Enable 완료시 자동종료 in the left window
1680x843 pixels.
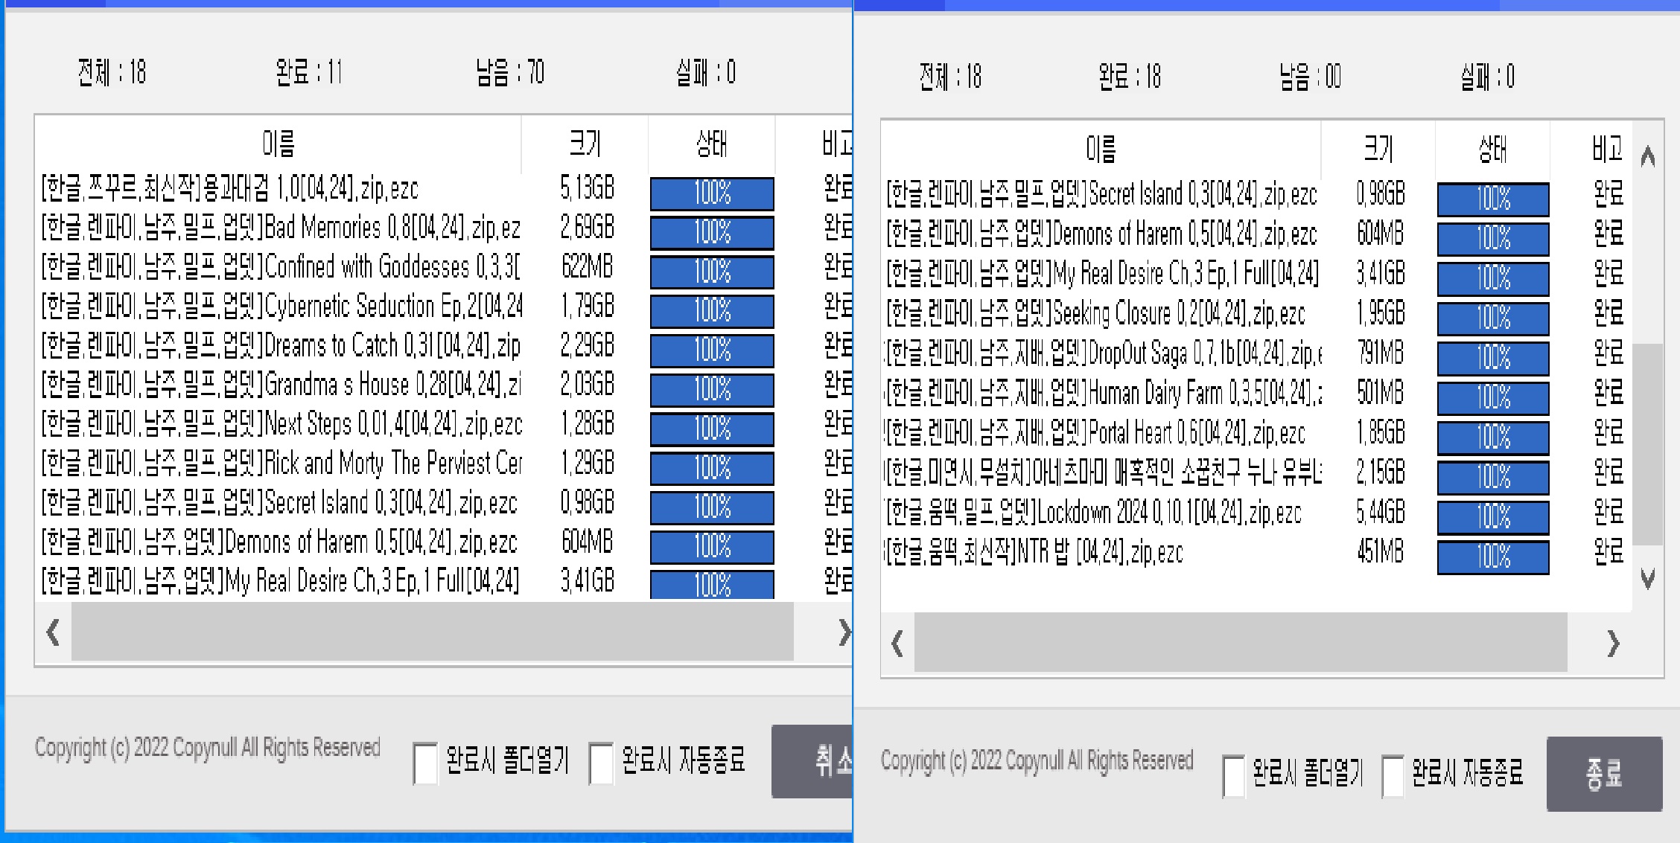pos(600,760)
